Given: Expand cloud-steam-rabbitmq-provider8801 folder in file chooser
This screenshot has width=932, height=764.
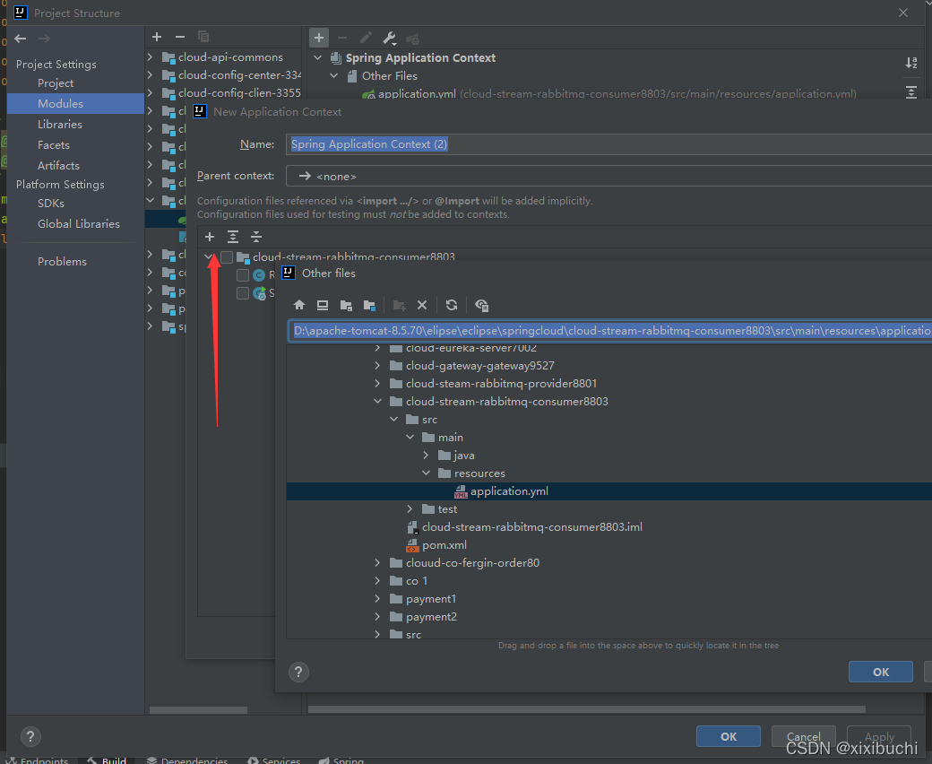Looking at the screenshot, I should pyautogui.click(x=377, y=384).
